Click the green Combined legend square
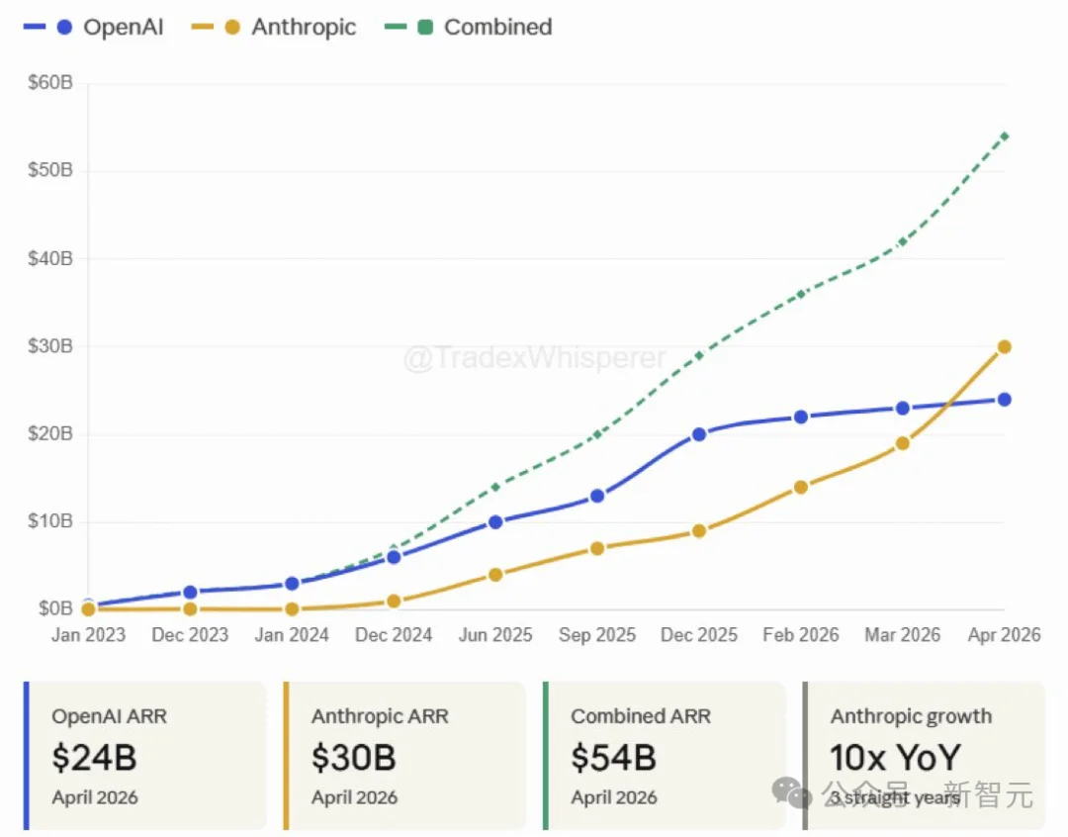 [x=425, y=27]
